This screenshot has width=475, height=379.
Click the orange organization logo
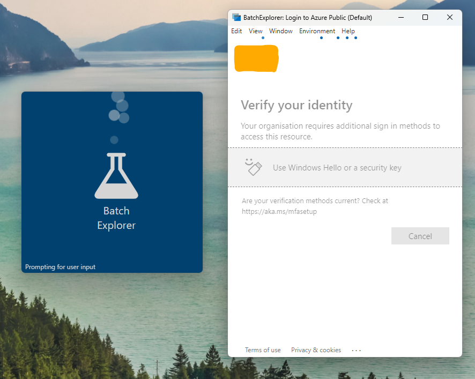256,58
